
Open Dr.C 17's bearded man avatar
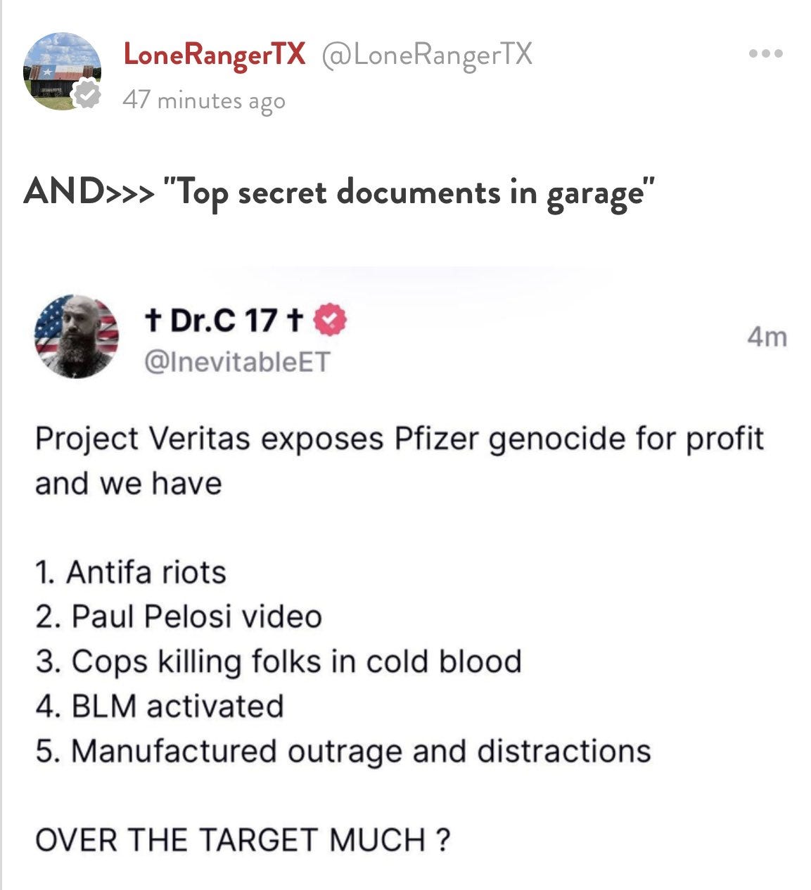(77, 337)
